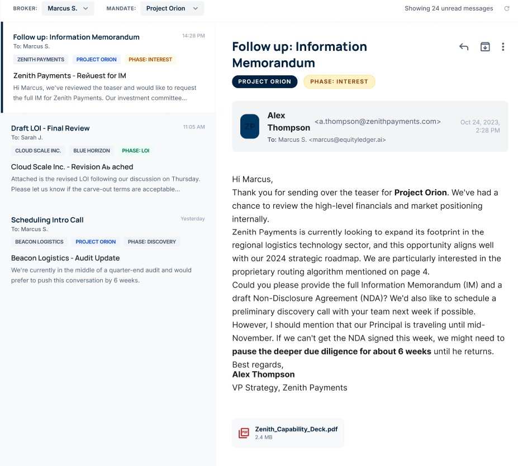This screenshot has height=466, width=518.
Task: Open the Draft LOI - Final Review message
Action: tap(107, 158)
